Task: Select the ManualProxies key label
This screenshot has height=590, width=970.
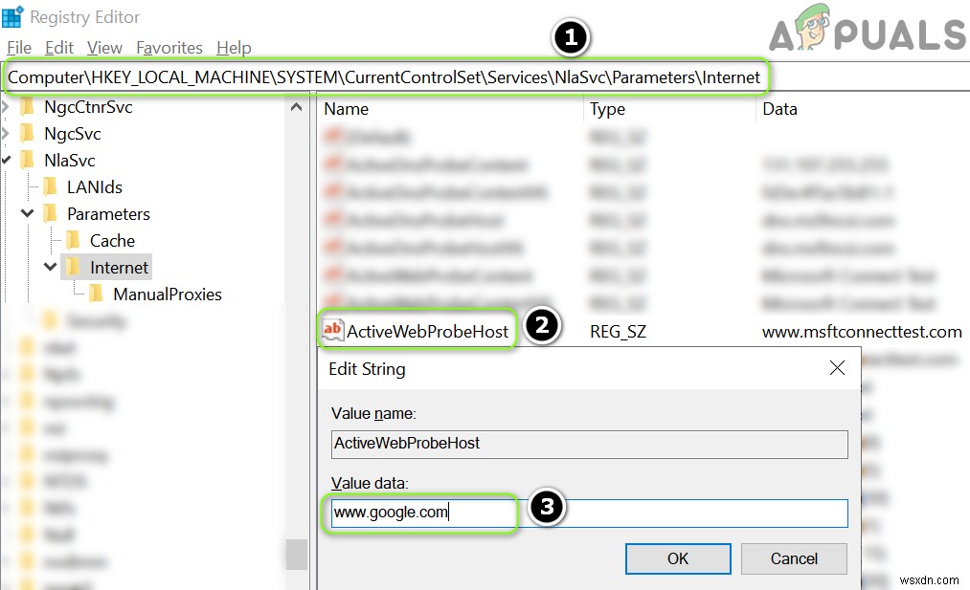Action: 168,295
